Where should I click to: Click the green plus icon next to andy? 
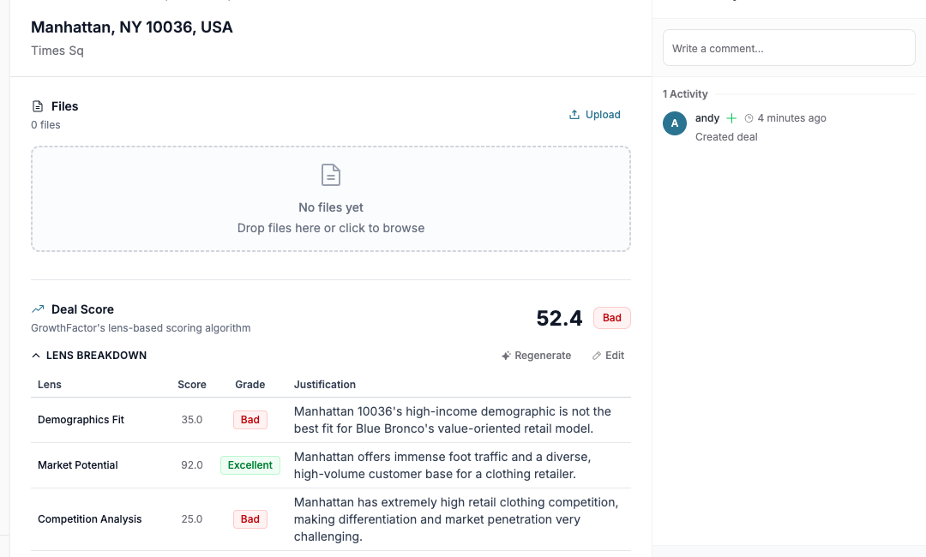coord(731,117)
